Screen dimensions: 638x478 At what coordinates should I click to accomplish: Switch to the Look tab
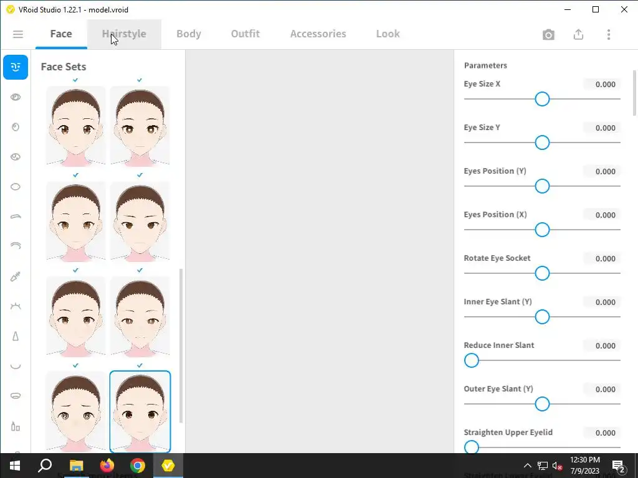coord(388,34)
